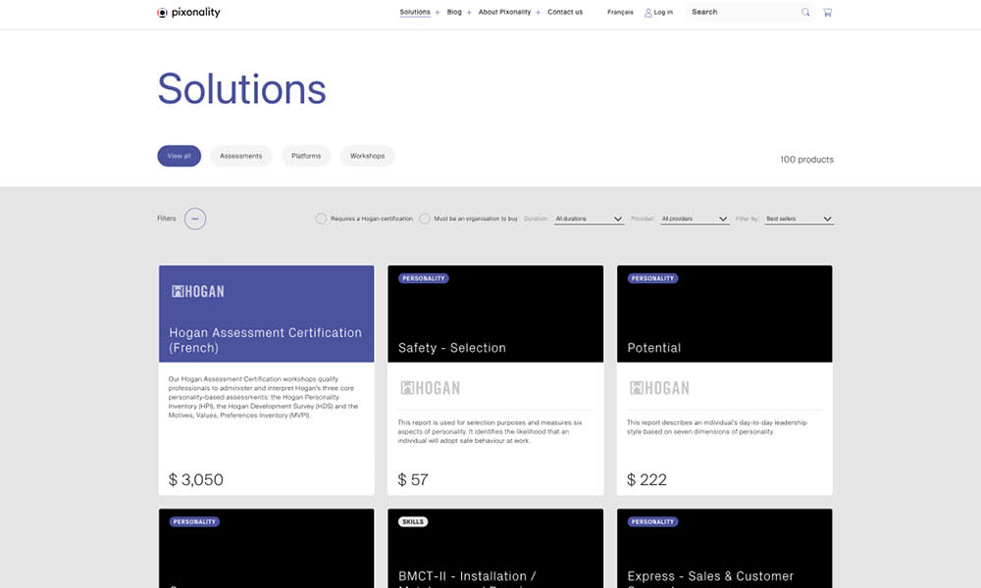Screen dimensions: 981x588
Task: Check Must be an organisation to buy
Action: [425, 218]
